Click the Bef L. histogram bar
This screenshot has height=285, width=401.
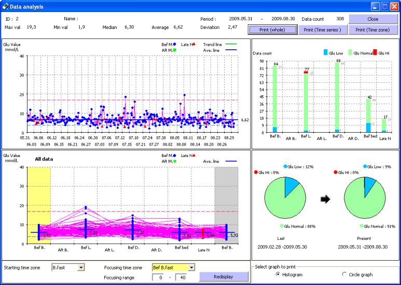306,102
